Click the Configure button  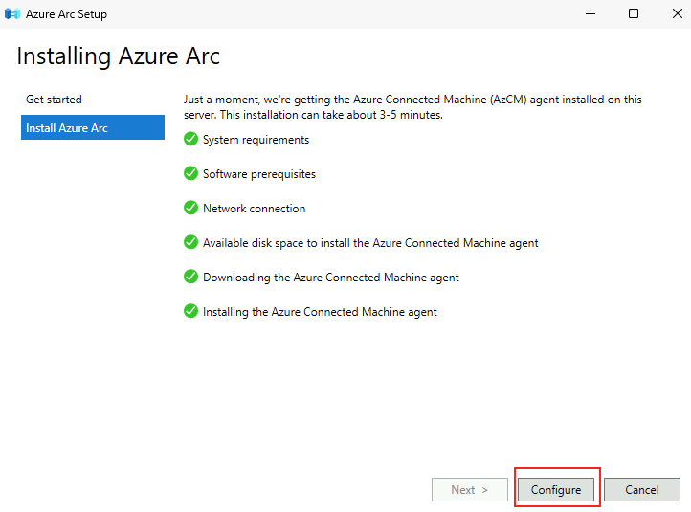[556, 490]
